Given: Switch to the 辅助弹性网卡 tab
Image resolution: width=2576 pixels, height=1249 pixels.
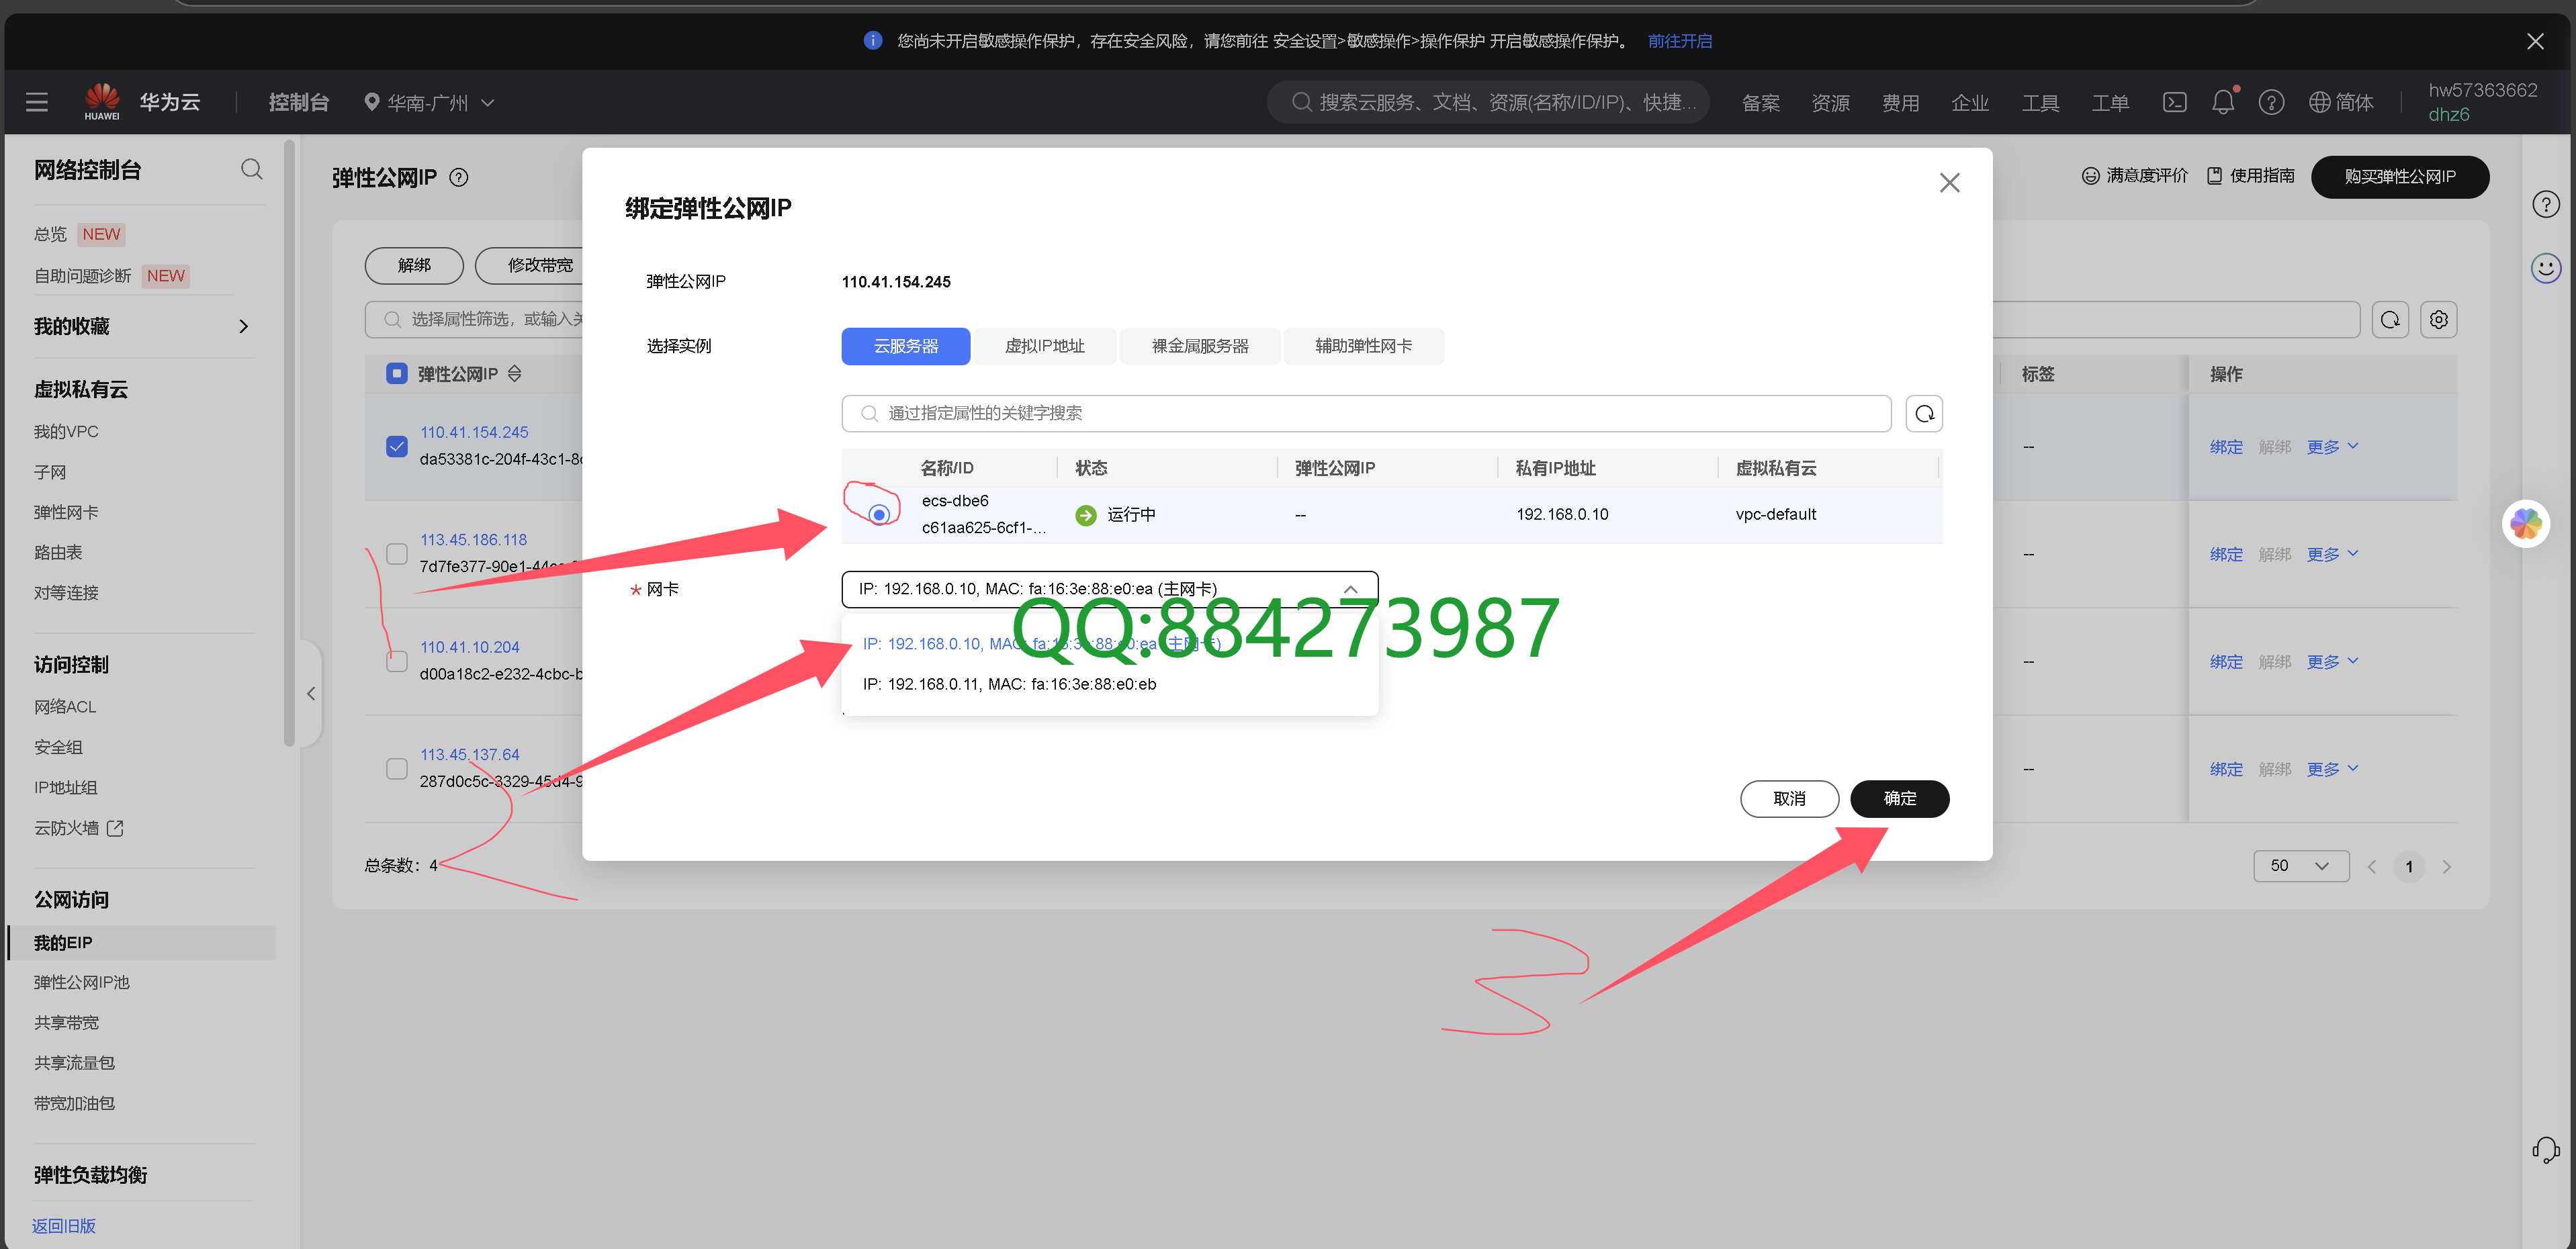Looking at the screenshot, I should 1363,346.
